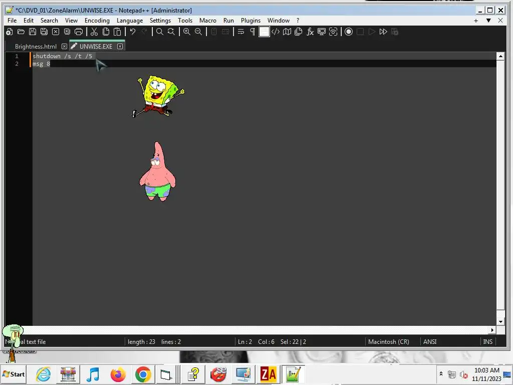Image resolution: width=513 pixels, height=385 pixels.
Task: Toggle show all characters pilcrow icon
Action: click(x=252, y=32)
